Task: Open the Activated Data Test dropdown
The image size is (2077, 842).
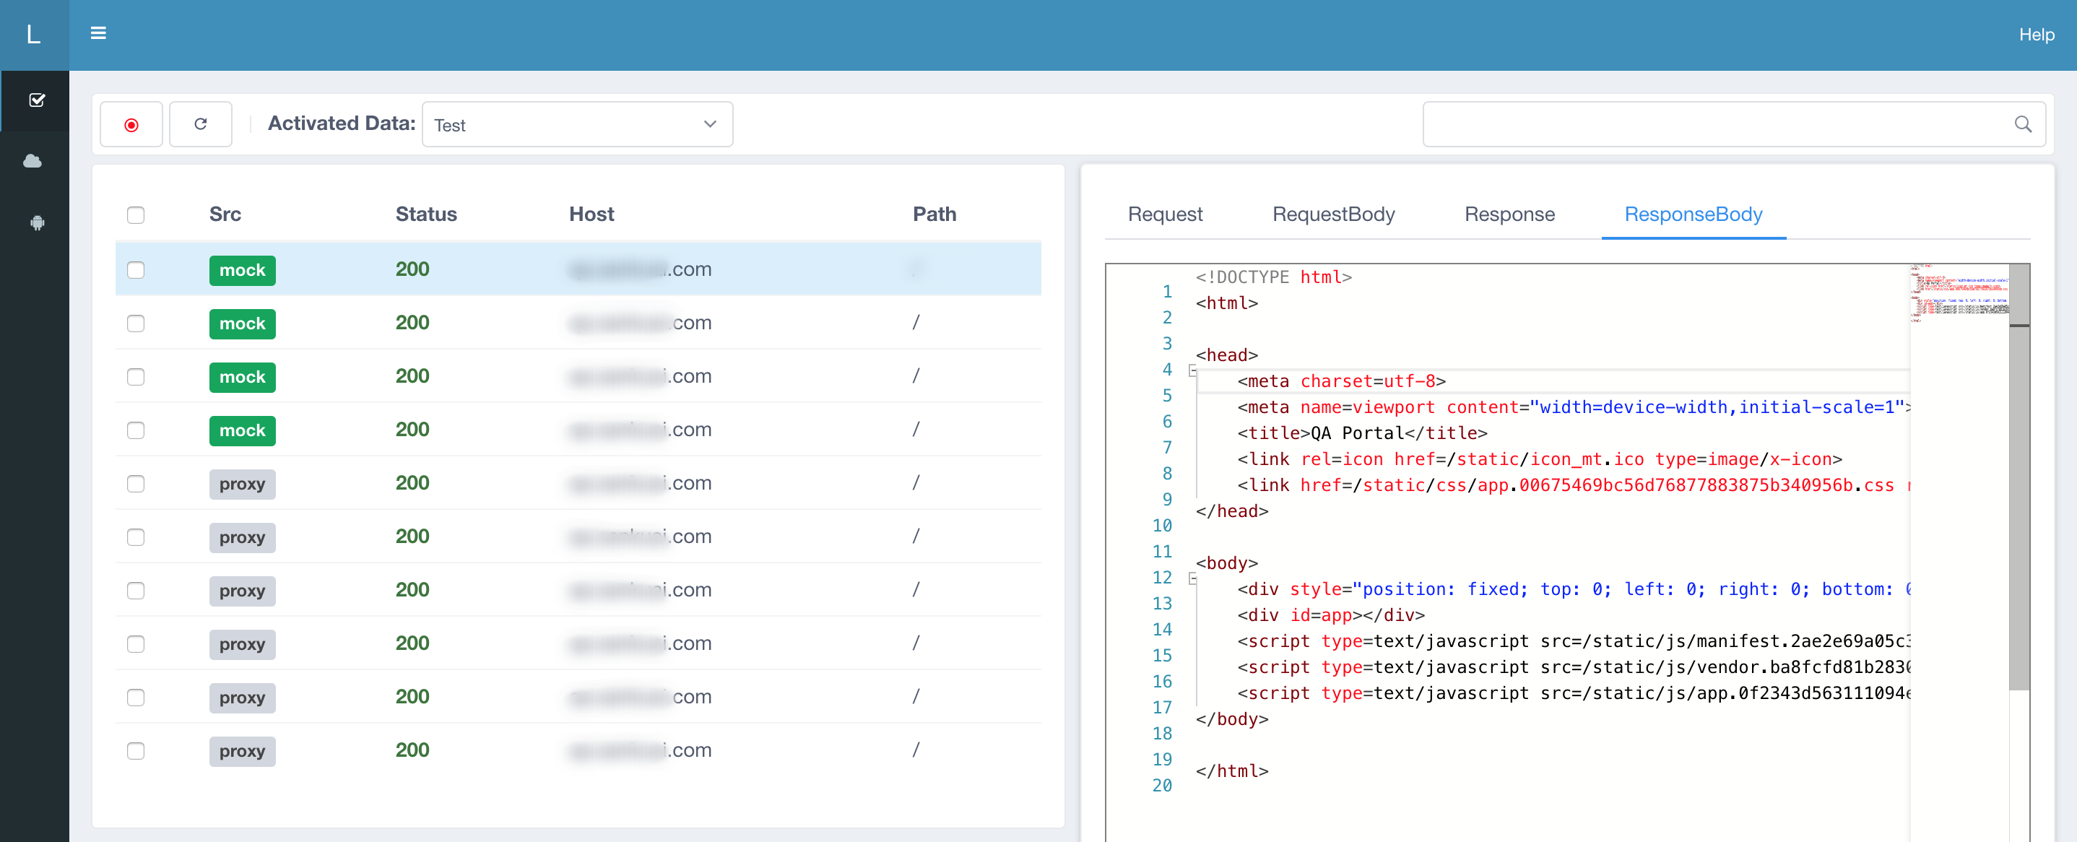Action: 576,124
